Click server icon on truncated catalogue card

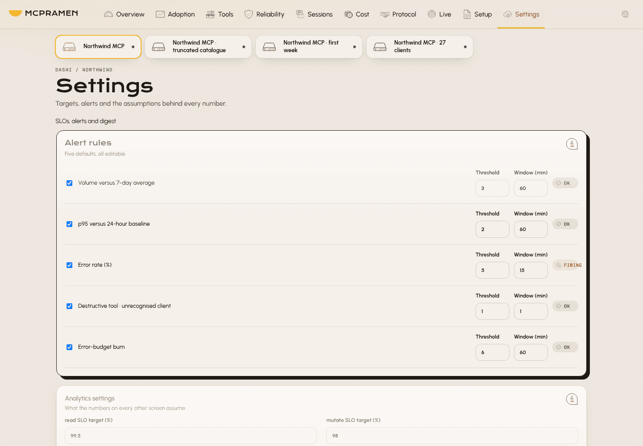click(x=159, y=47)
